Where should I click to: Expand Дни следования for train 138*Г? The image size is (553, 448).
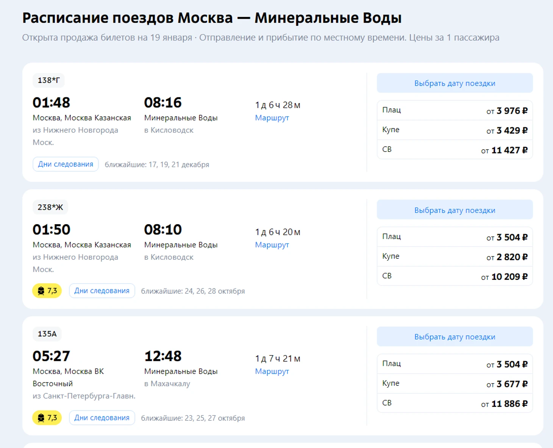pos(66,164)
